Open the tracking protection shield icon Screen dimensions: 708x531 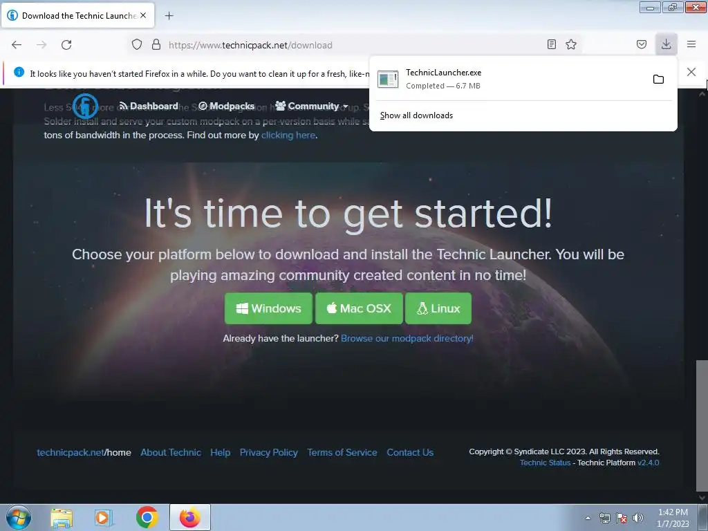tap(137, 45)
